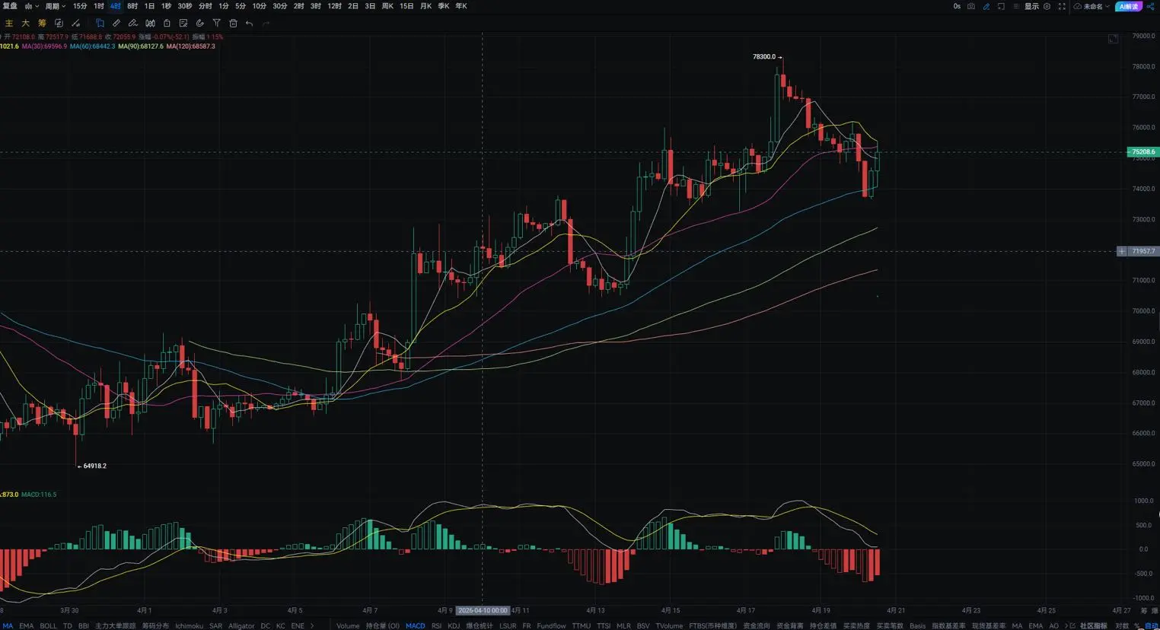
Task: Click the 社区指标 community indicators button
Action: (x=1094, y=625)
